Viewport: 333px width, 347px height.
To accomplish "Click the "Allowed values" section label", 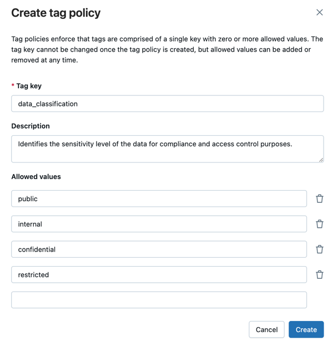I will 36,177.
